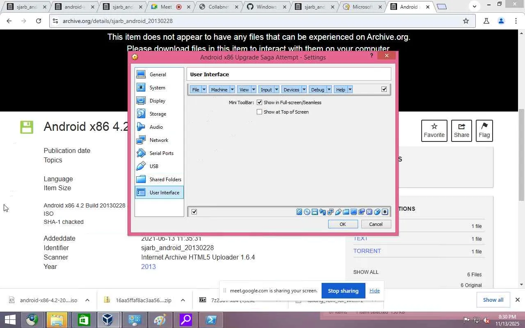Image resolution: width=525 pixels, height=328 pixels.
Task: Expand the Input menu dropdown arrow
Action: [276, 90]
